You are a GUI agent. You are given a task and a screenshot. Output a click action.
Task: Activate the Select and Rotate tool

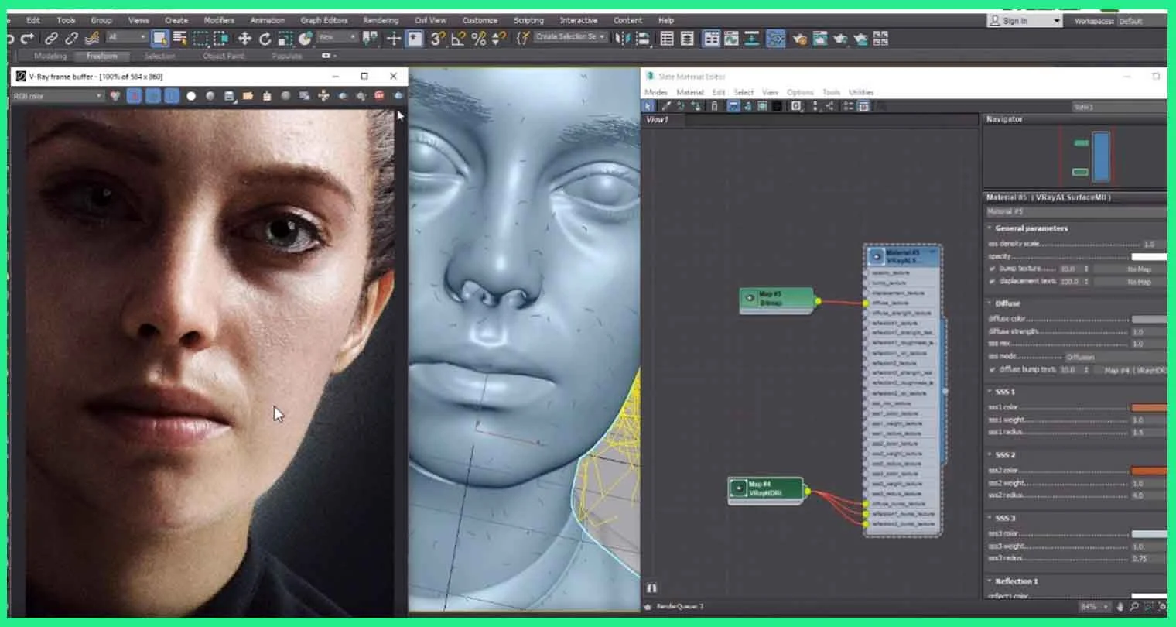[265, 38]
